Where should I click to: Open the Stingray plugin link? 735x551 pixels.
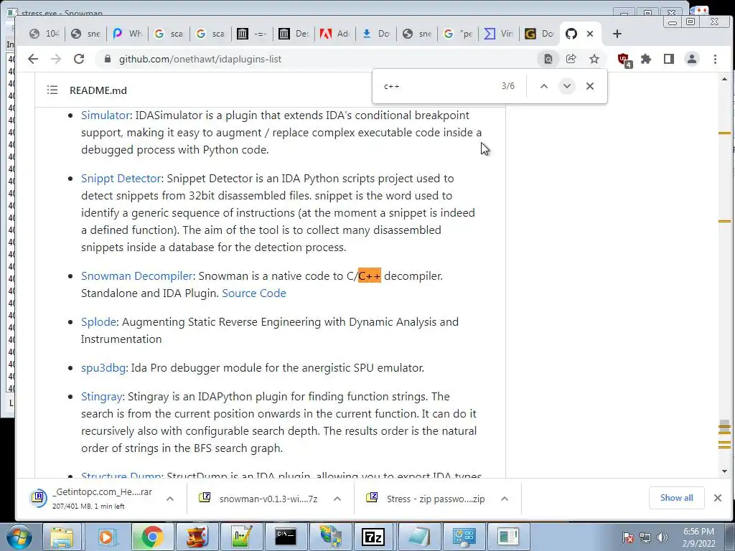[101, 396]
